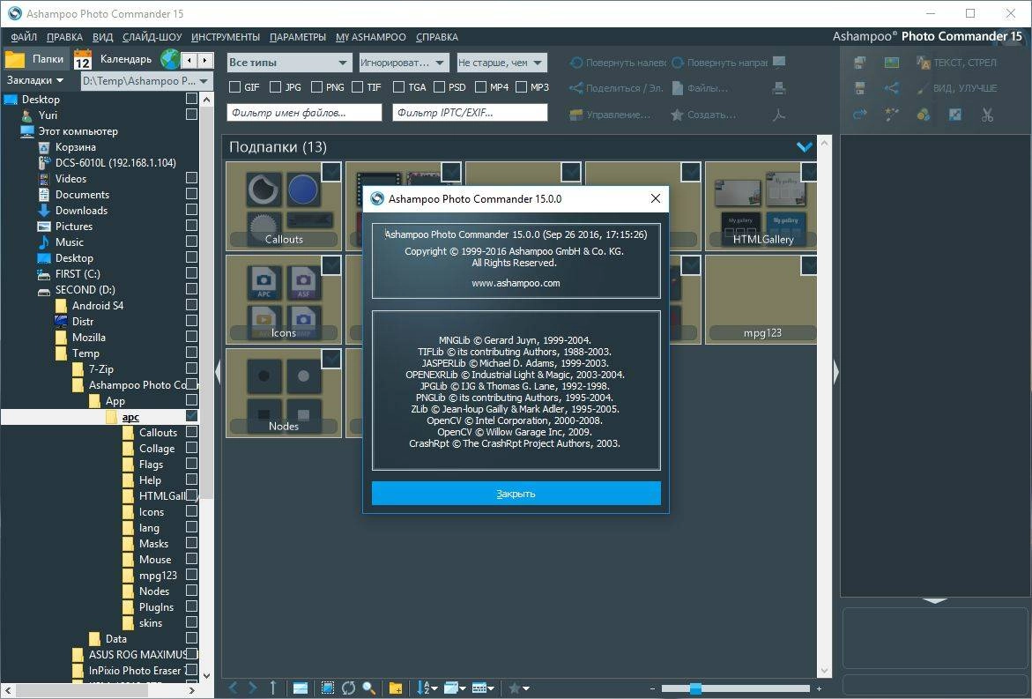Click the magnifying glass search icon
Image resolution: width=1032 pixels, height=699 pixels.
368,688
